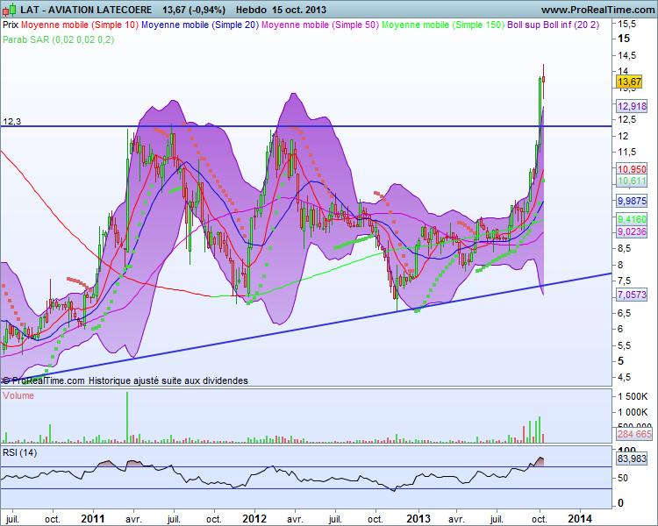This screenshot has width=658, height=526.
Task: Click the 83,983 RSI value tag
Action: tap(632, 458)
